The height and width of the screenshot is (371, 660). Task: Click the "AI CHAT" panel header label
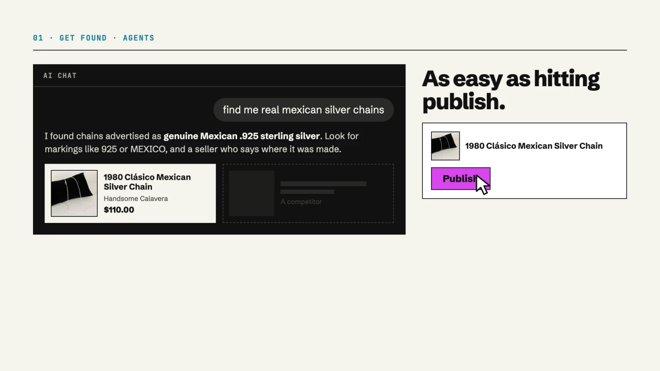(60, 75)
